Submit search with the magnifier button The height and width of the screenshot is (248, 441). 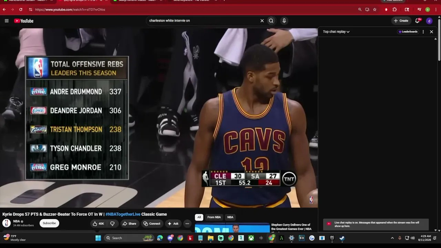(x=271, y=21)
